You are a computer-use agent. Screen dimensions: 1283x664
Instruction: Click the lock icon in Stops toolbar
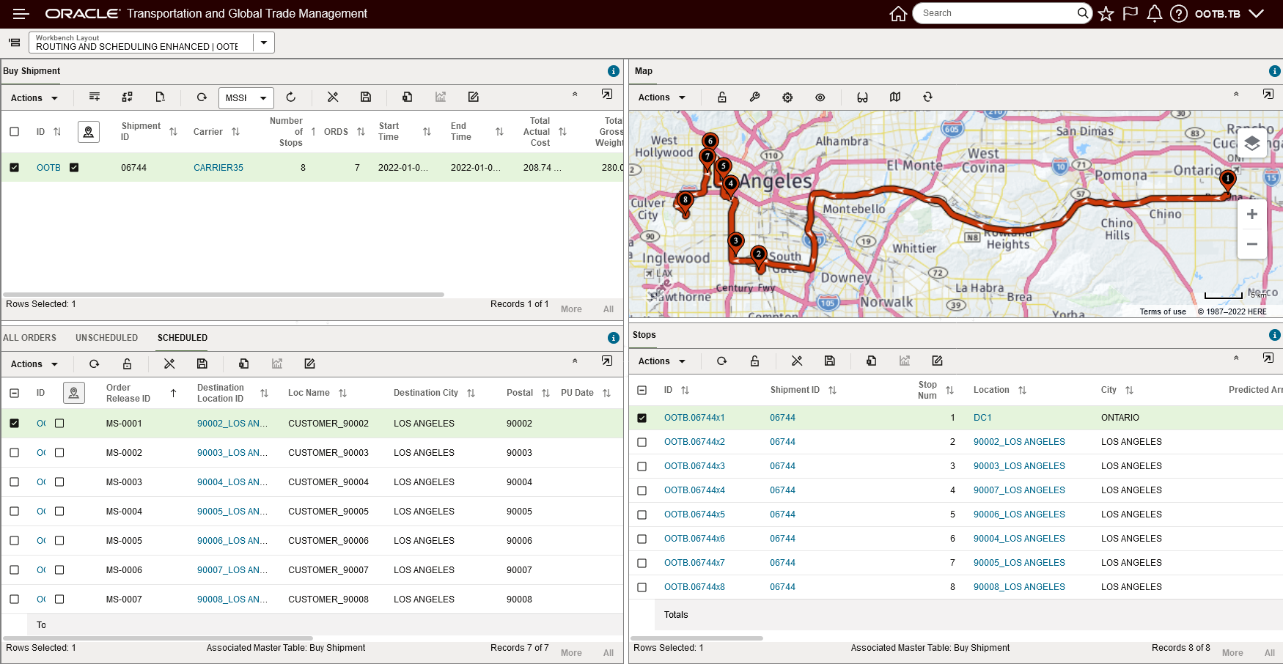[x=754, y=361]
